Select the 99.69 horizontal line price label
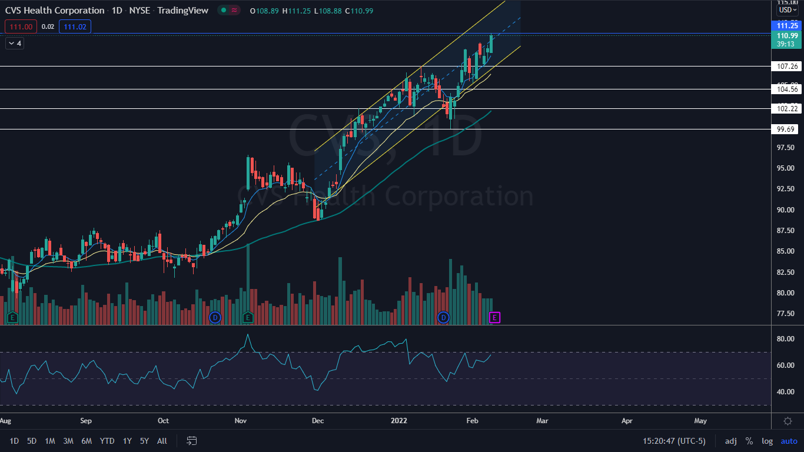The width and height of the screenshot is (804, 452). tap(785, 129)
